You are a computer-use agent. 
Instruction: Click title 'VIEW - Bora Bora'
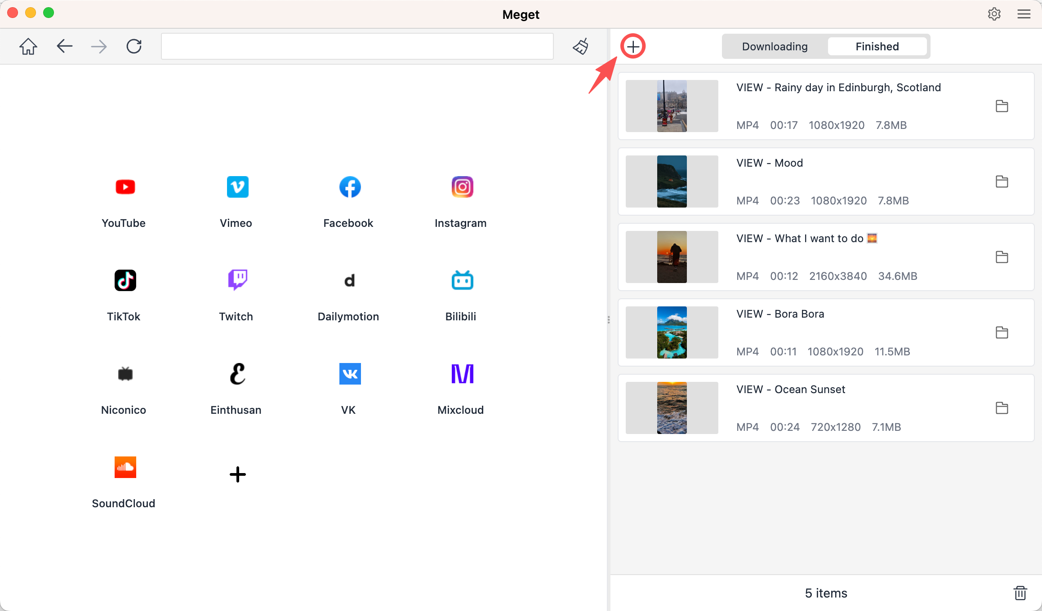pos(780,314)
